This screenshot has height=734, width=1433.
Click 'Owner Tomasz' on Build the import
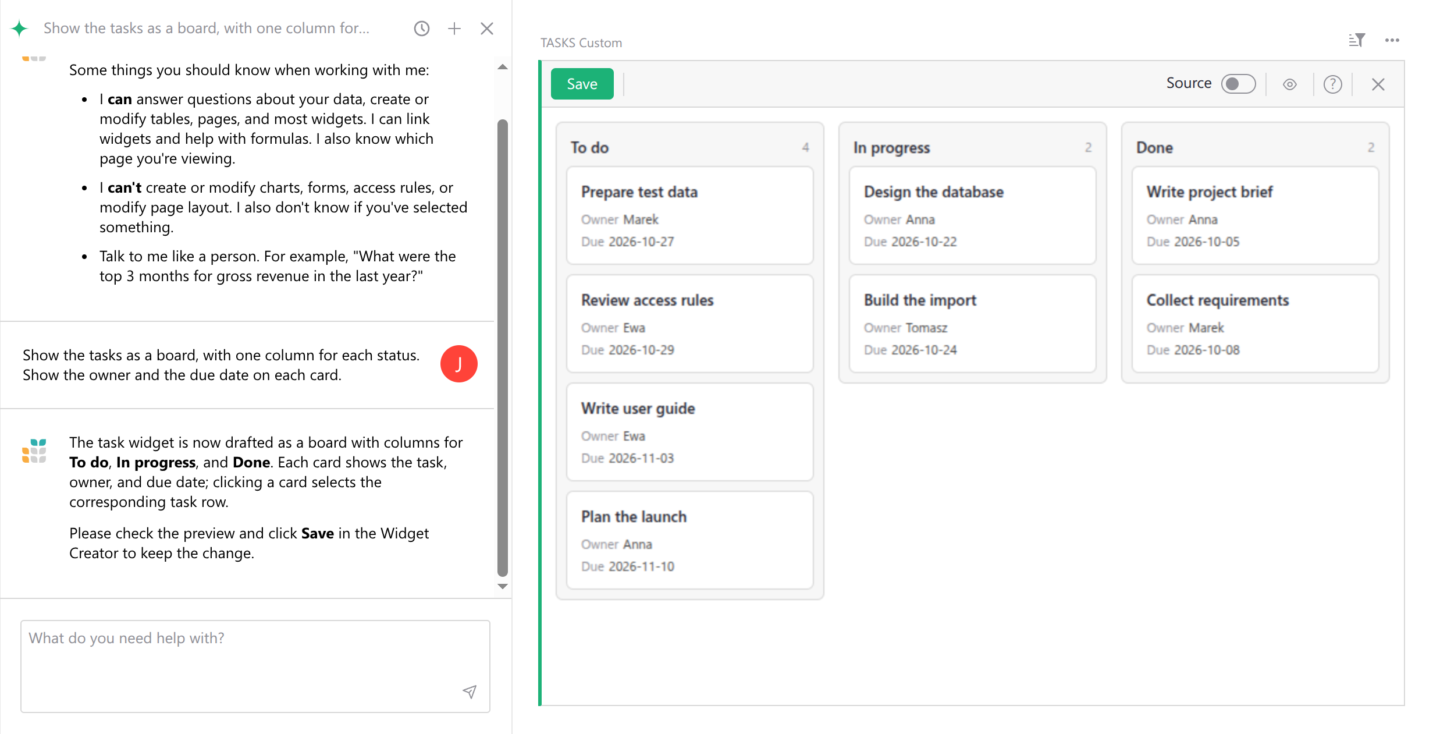coord(905,328)
